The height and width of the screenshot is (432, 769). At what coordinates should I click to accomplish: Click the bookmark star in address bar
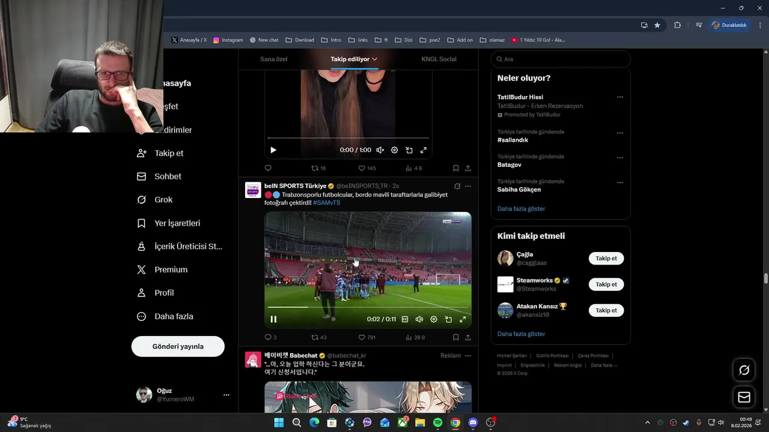tap(657, 25)
